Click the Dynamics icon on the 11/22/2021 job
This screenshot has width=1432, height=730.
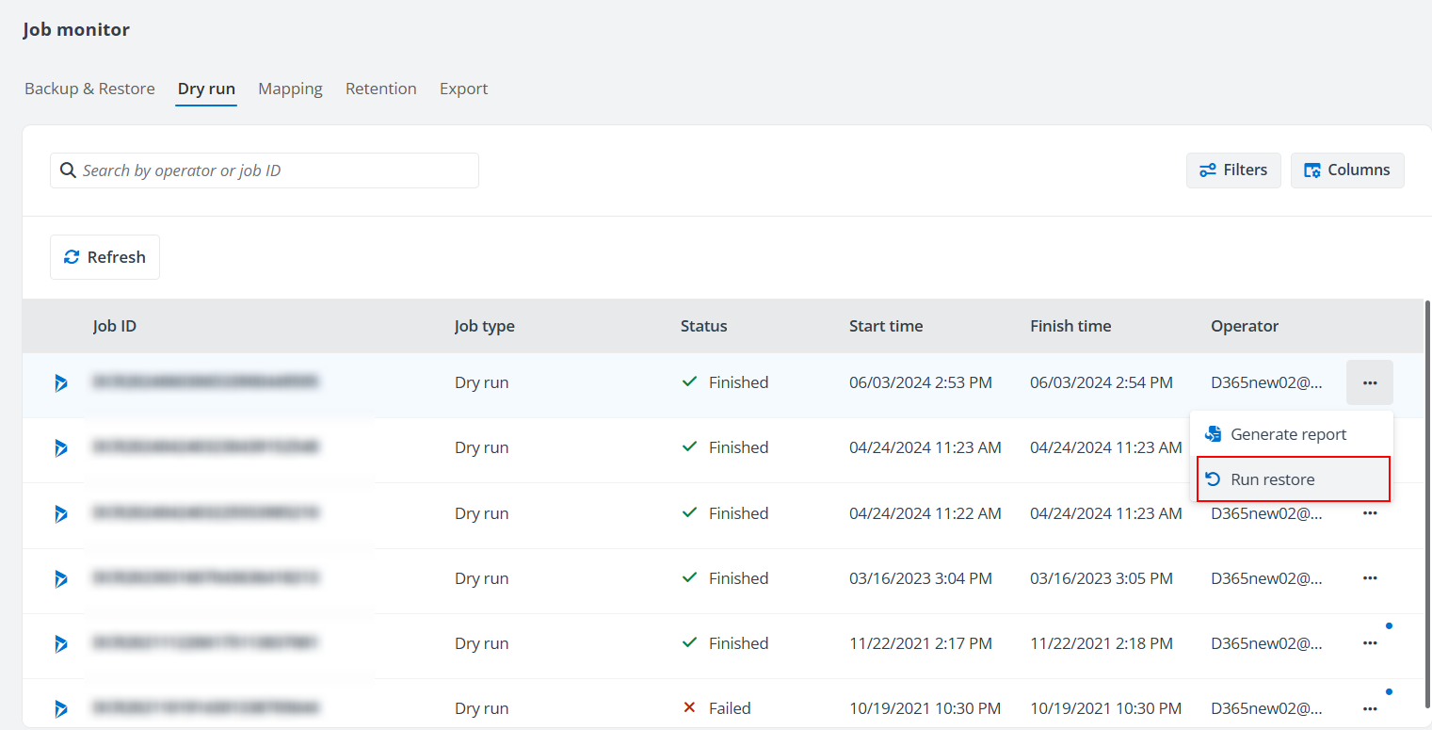(x=61, y=643)
